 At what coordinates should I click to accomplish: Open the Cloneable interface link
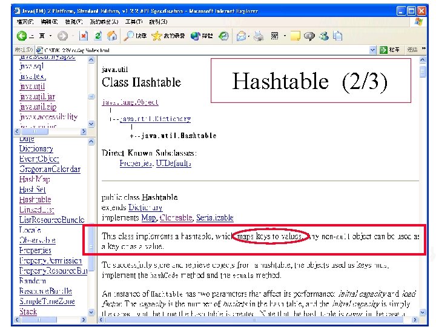coord(176,217)
